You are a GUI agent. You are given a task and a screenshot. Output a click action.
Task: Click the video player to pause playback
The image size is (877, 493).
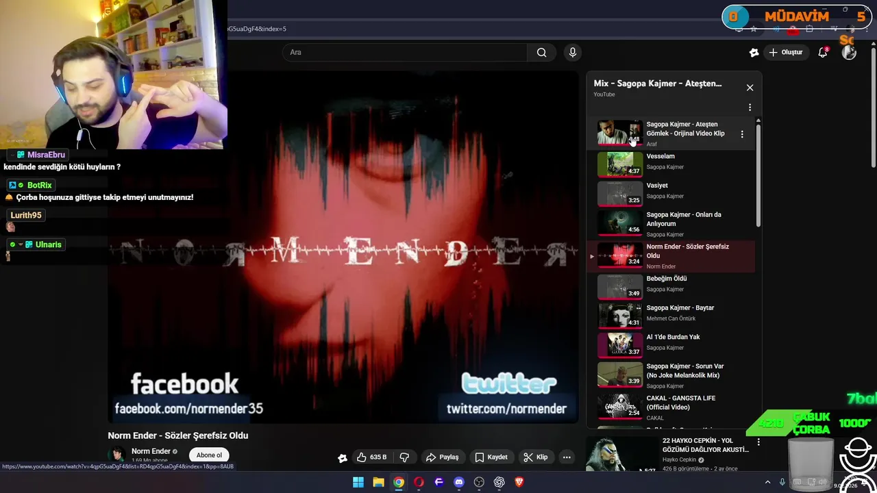click(343, 246)
